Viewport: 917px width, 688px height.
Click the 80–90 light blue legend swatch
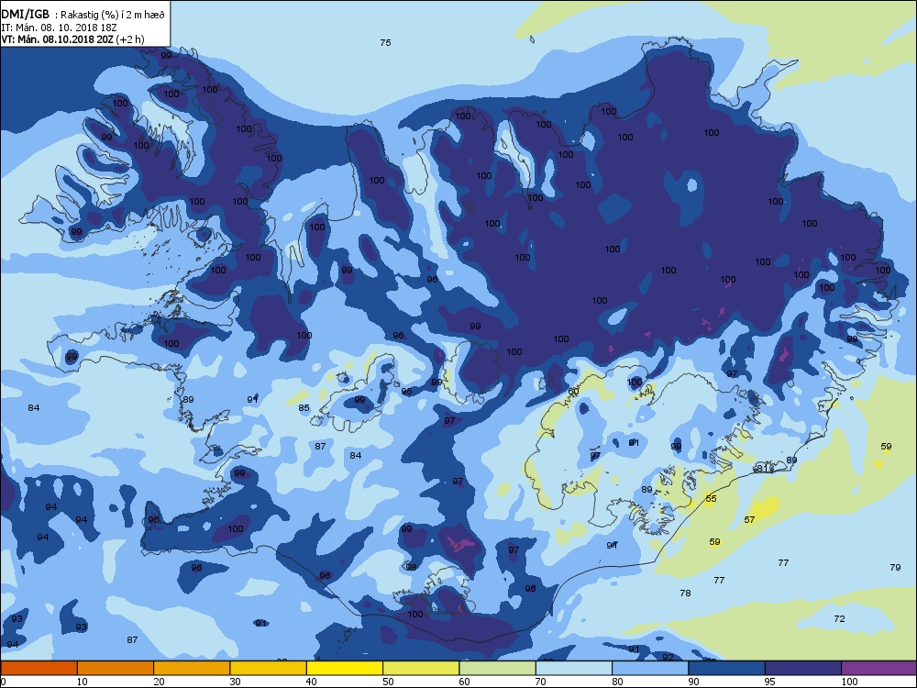[x=650, y=668]
